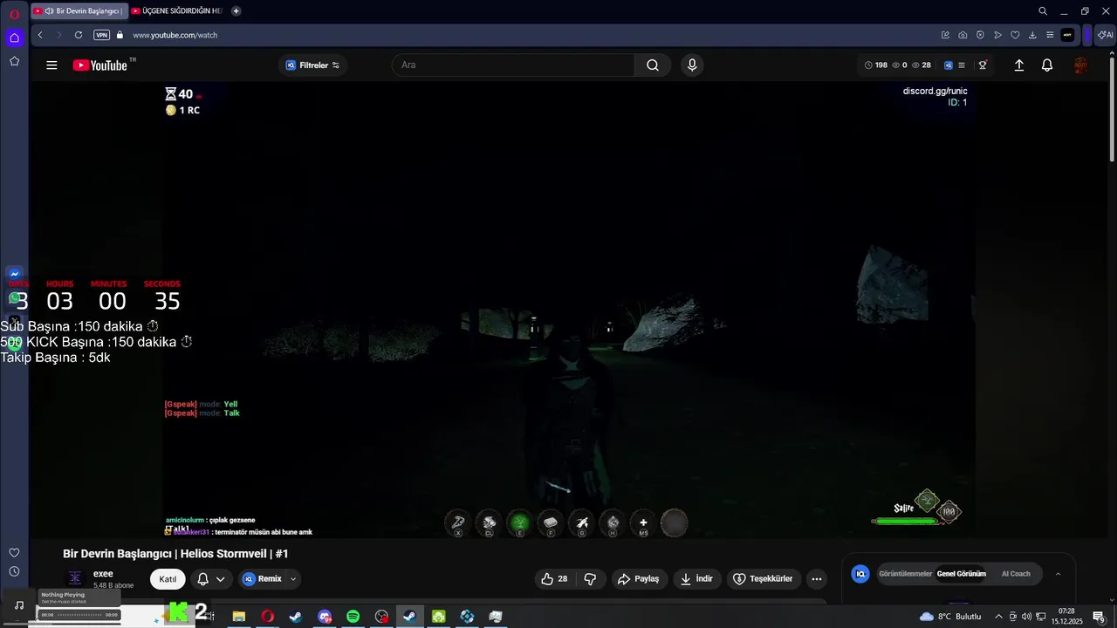1117x628 pixels.
Task: Open Spotify from the taskbar
Action: click(353, 617)
